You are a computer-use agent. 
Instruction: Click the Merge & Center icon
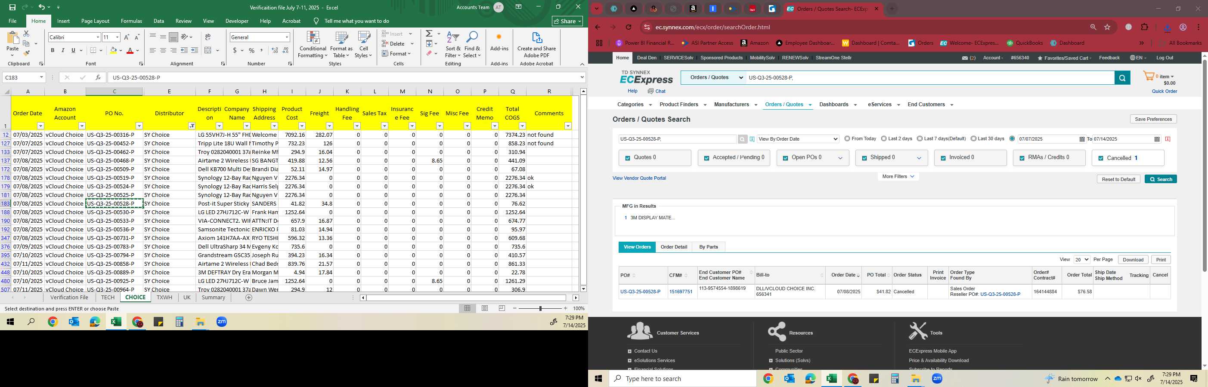208,50
